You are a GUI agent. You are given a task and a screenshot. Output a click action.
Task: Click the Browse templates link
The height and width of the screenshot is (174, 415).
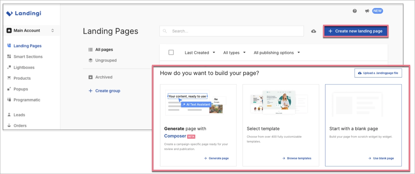tap(297, 158)
